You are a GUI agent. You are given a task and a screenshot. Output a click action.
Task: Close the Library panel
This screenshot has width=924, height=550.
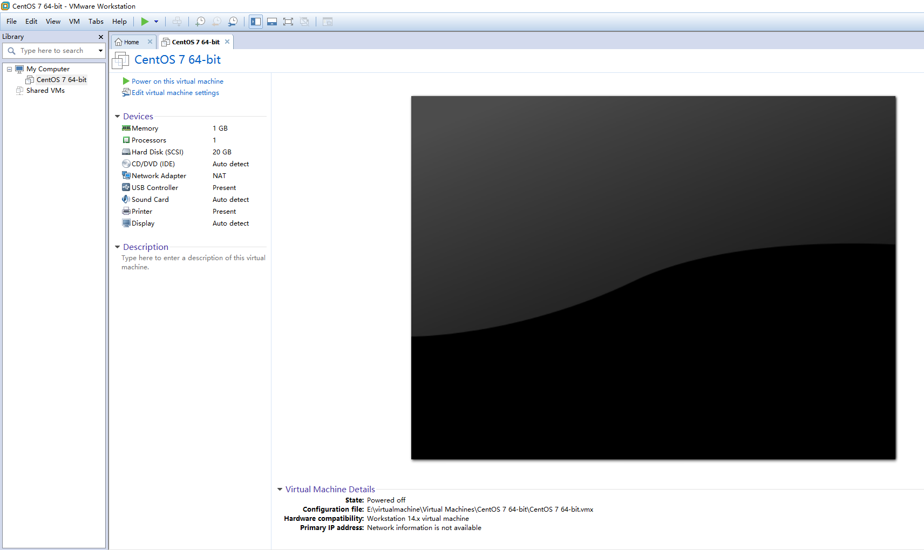click(x=101, y=37)
